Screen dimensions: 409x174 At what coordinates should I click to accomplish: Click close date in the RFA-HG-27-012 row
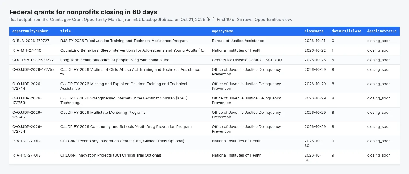[313, 143]
